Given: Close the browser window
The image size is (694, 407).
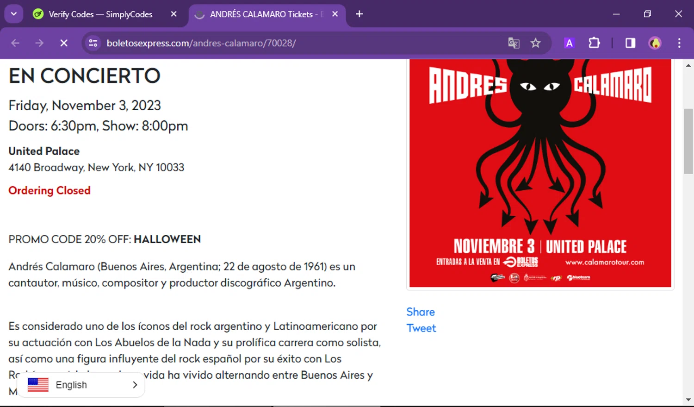Looking at the screenshot, I should [x=679, y=14].
